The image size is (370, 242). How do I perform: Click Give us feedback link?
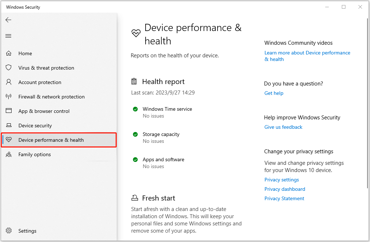(283, 127)
